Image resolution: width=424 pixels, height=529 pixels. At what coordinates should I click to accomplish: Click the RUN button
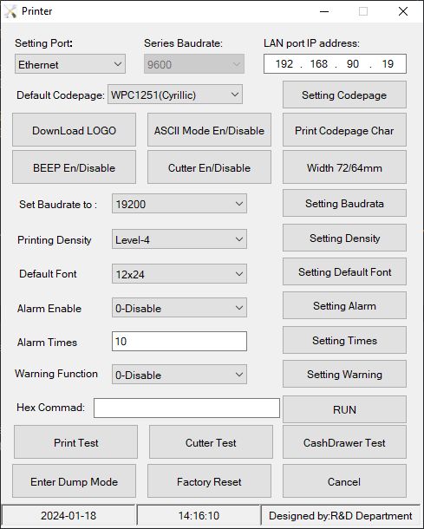[x=344, y=409]
